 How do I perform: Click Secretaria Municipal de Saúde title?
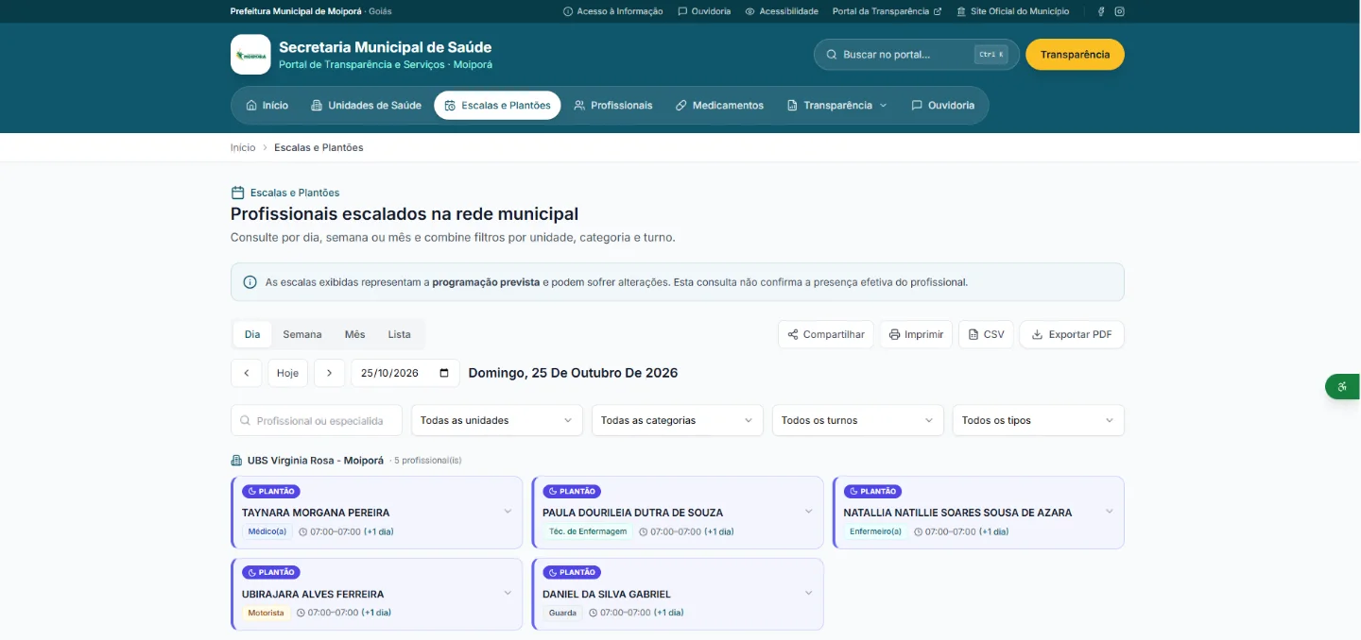(385, 47)
